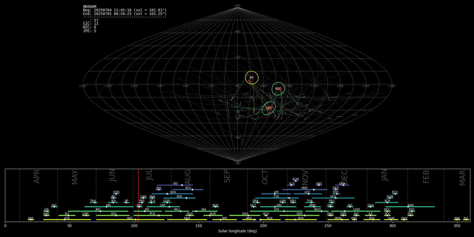
Task: Click the DEC month label in the timeline
Action: 344,177
